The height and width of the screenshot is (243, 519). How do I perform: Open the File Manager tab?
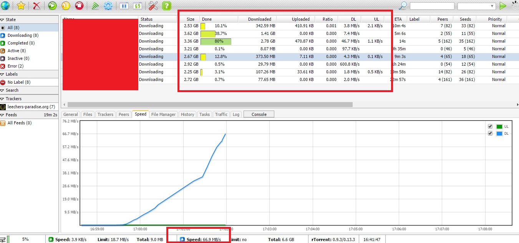click(164, 114)
